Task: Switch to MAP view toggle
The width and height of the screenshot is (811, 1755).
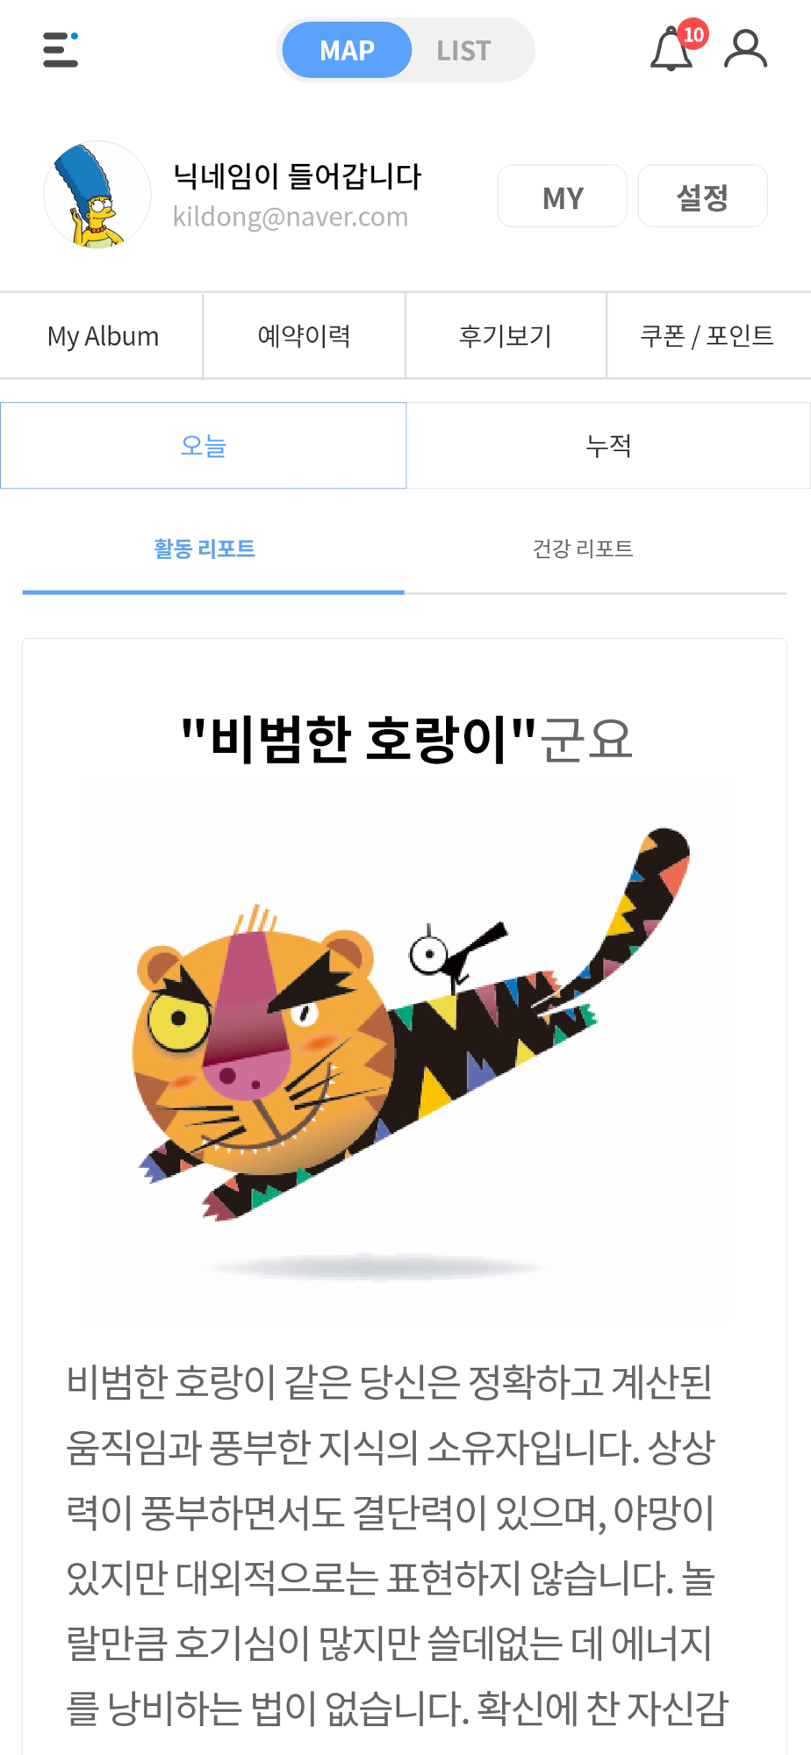Action: click(x=347, y=50)
